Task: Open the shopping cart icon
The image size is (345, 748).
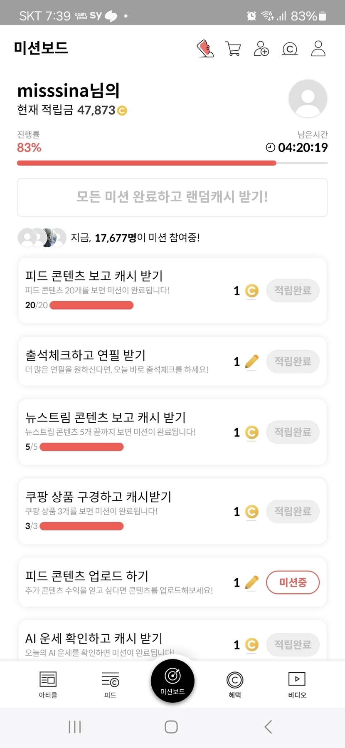Action: point(233,49)
